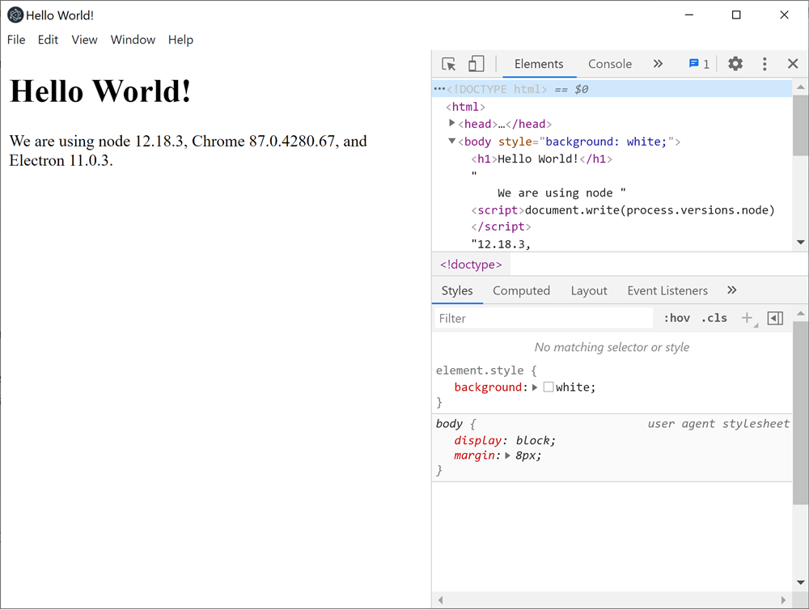Expand the head element in the DOM tree

click(x=451, y=123)
